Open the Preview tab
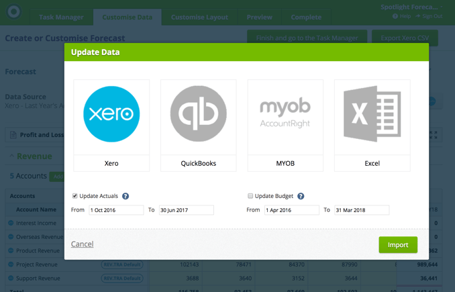 click(x=260, y=17)
